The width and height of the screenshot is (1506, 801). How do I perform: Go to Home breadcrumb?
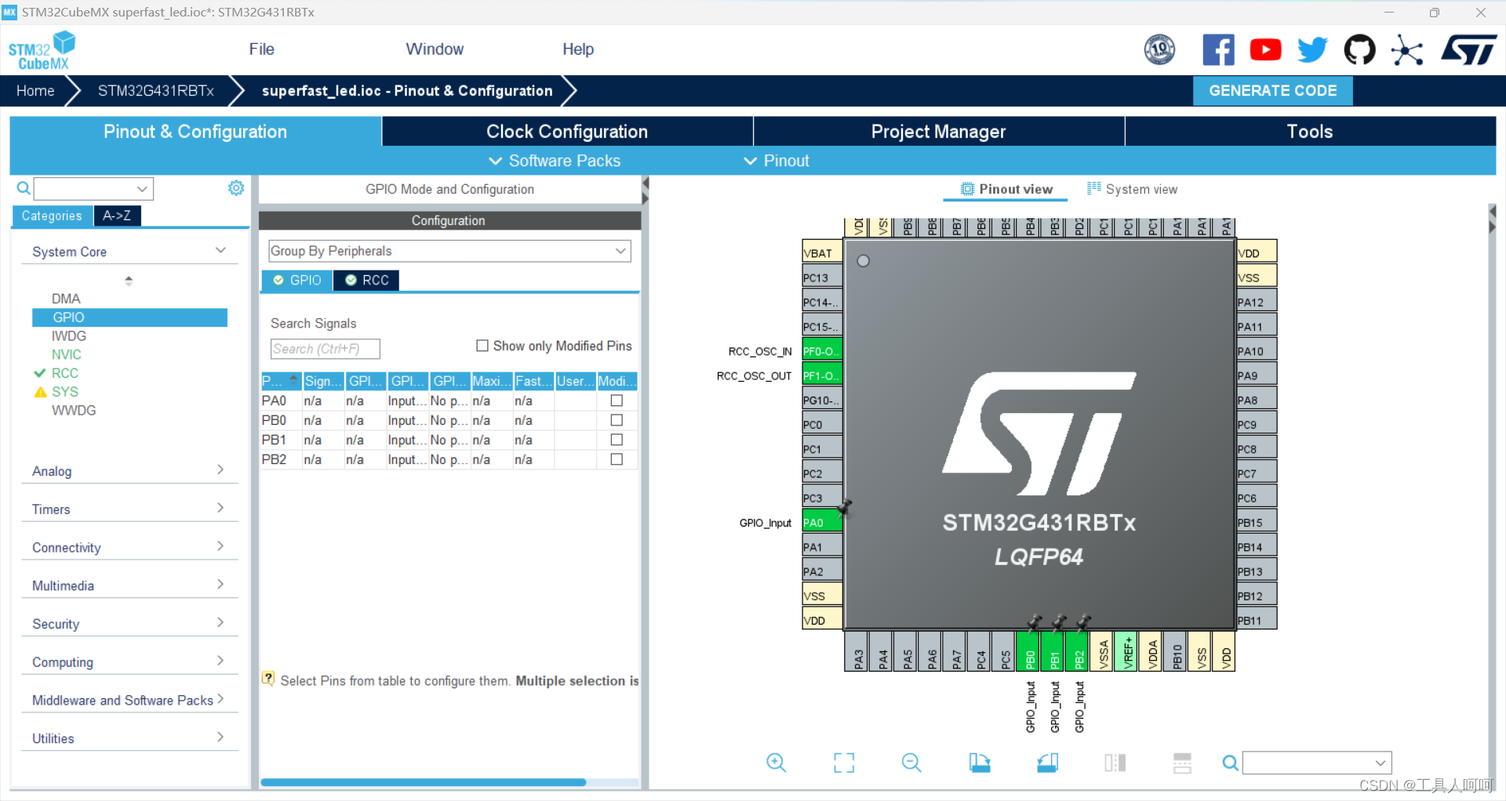pyautogui.click(x=35, y=91)
